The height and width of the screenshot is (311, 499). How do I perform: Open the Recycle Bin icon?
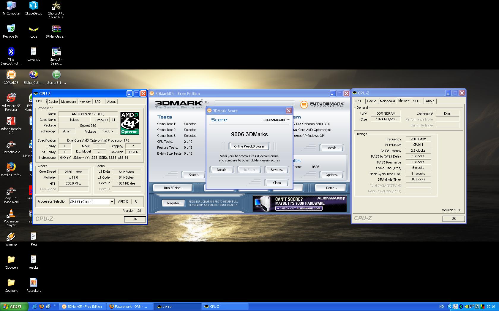click(11, 31)
